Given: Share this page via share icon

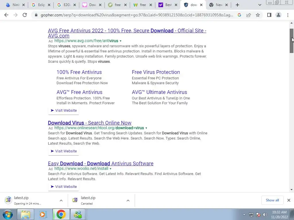Looking at the screenshot, I should click(249, 15).
